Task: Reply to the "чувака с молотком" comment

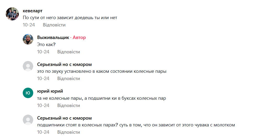Action: click(x=69, y=132)
